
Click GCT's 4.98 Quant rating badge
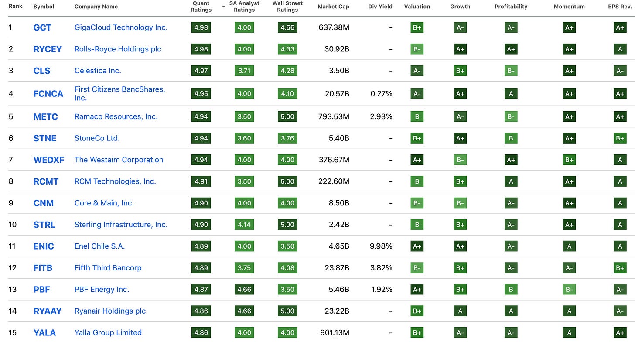point(201,27)
